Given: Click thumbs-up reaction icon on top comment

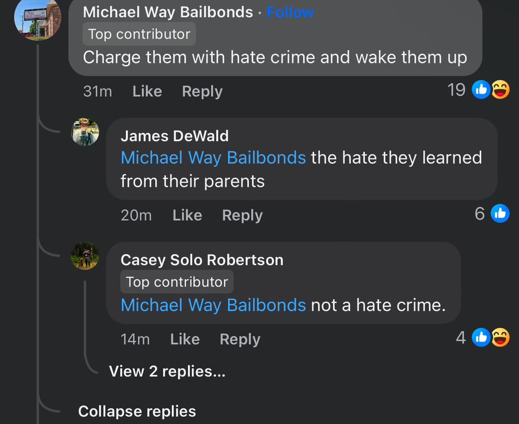Looking at the screenshot, I should tap(481, 89).
